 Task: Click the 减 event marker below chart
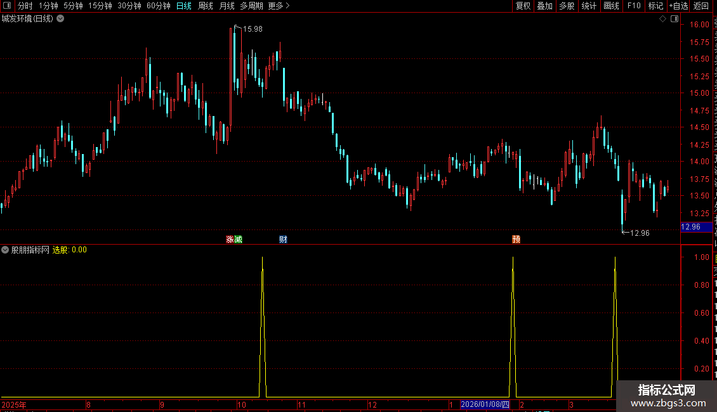[x=238, y=240]
